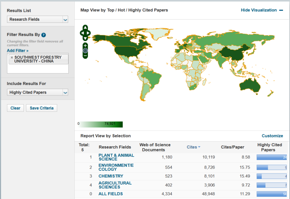Reset map to world view globe icon
The width and height of the screenshot is (290, 199).
85,50
